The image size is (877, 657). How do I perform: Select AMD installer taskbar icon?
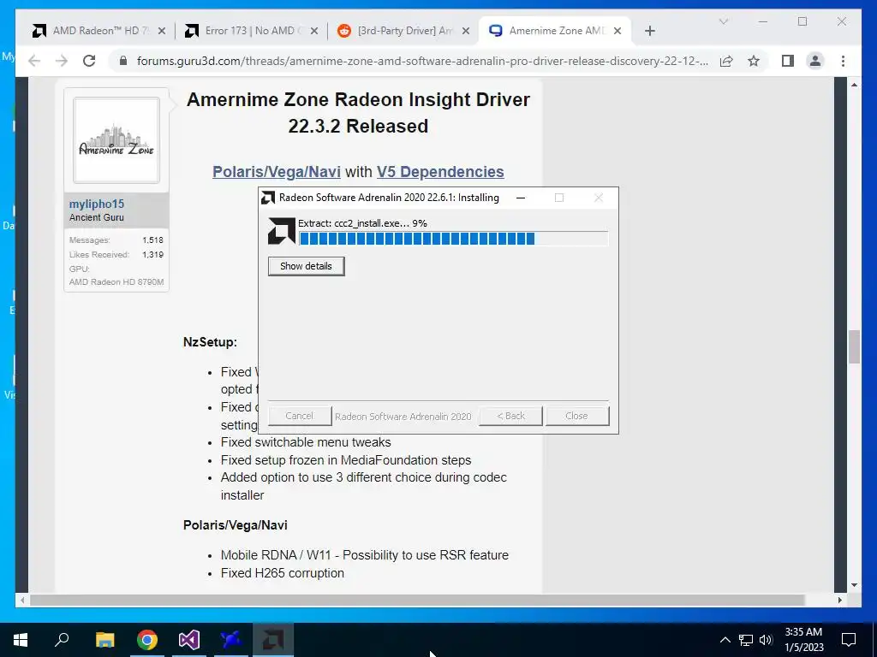coord(273,640)
